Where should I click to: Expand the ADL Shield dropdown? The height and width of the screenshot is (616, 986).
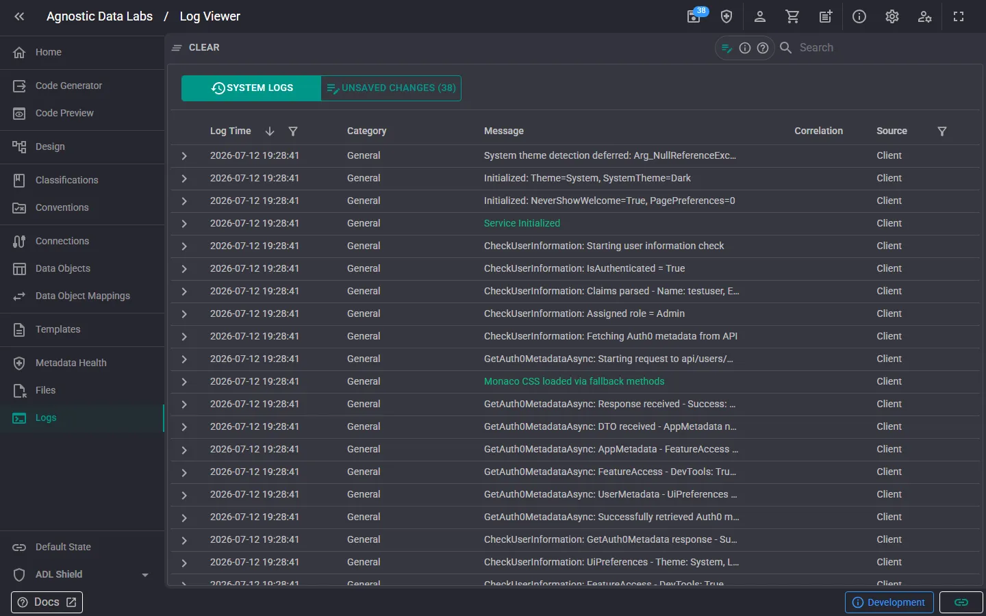pyautogui.click(x=82, y=574)
